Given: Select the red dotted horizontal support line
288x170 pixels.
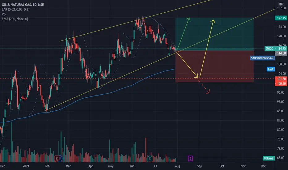Looking at the screenshot, I should click(x=137, y=79).
